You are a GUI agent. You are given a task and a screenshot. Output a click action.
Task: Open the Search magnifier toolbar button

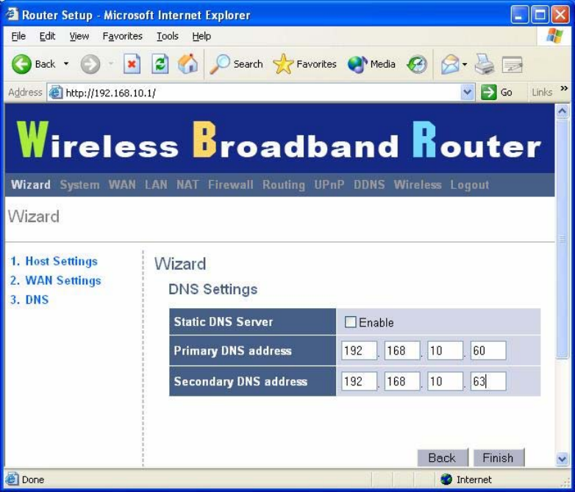(x=236, y=64)
